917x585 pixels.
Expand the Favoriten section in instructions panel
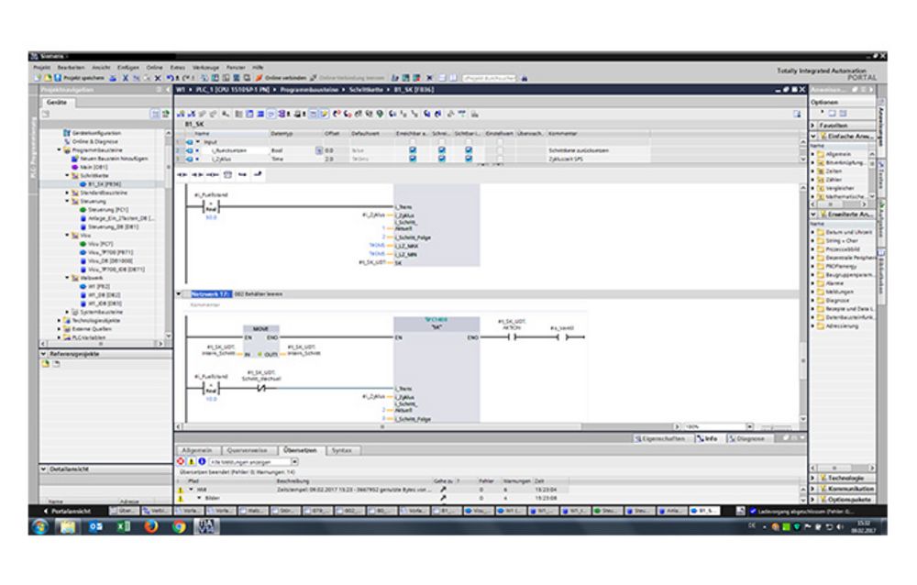pyautogui.click(x=813, y=125)
